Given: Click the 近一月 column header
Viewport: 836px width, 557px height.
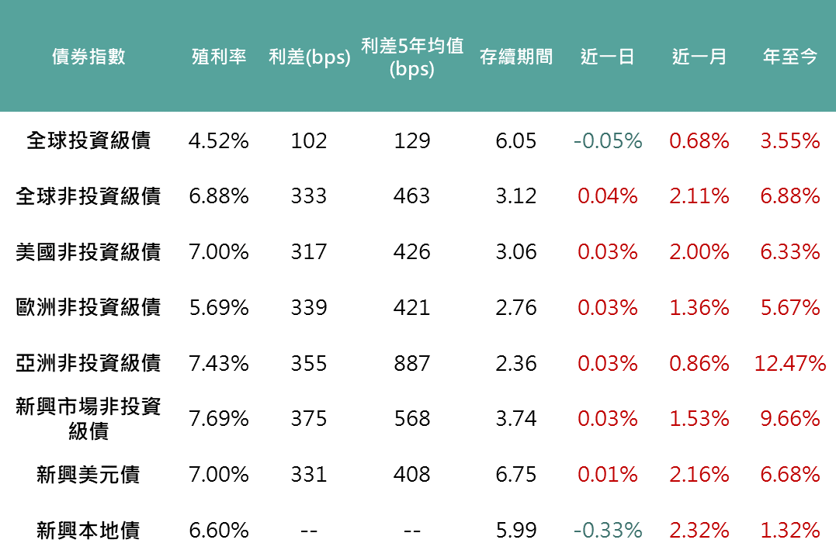Looking at the screenshot, I should click(699, 57).
